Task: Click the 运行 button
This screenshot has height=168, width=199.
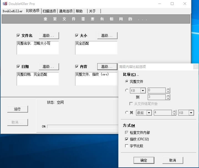Action: [x=17, y=109]
